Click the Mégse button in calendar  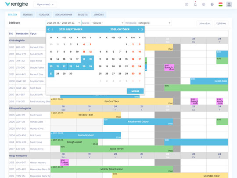[x=135, y=91]
